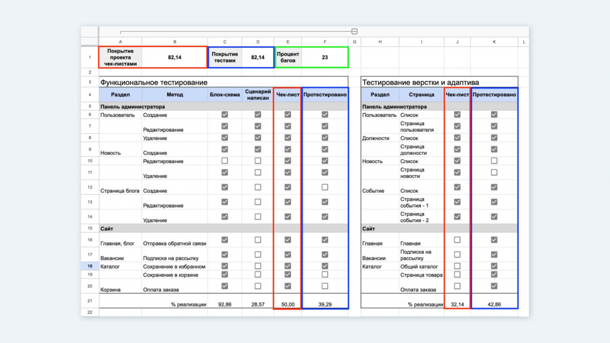Select row 1 header
Viewport: 610px width, 343px height.
[90, 57]
